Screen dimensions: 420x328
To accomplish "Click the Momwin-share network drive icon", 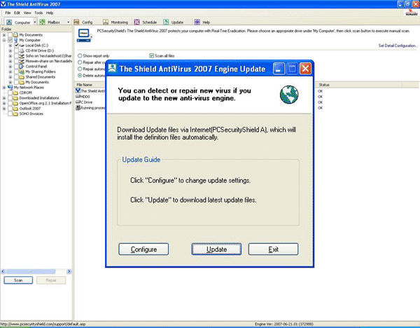I will (x=22, y=61).
